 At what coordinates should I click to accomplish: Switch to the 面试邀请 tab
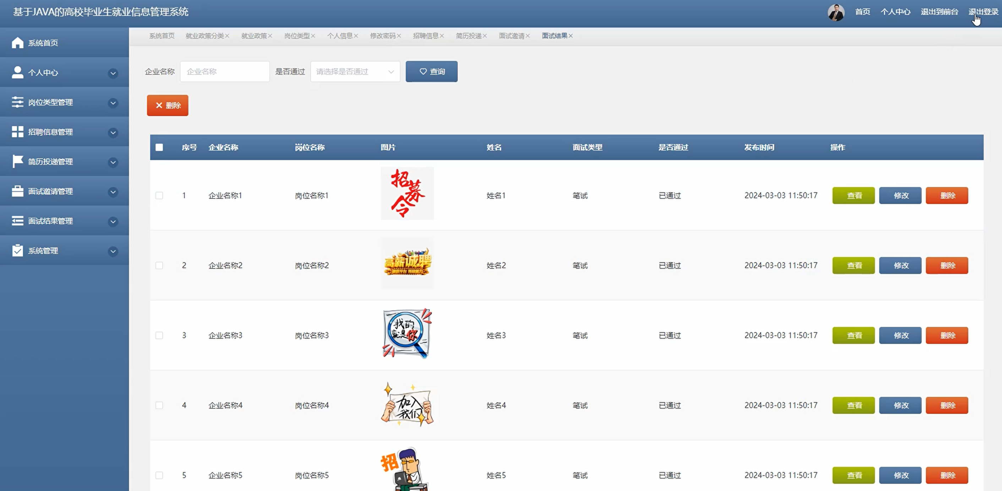(x=511, y=36)
